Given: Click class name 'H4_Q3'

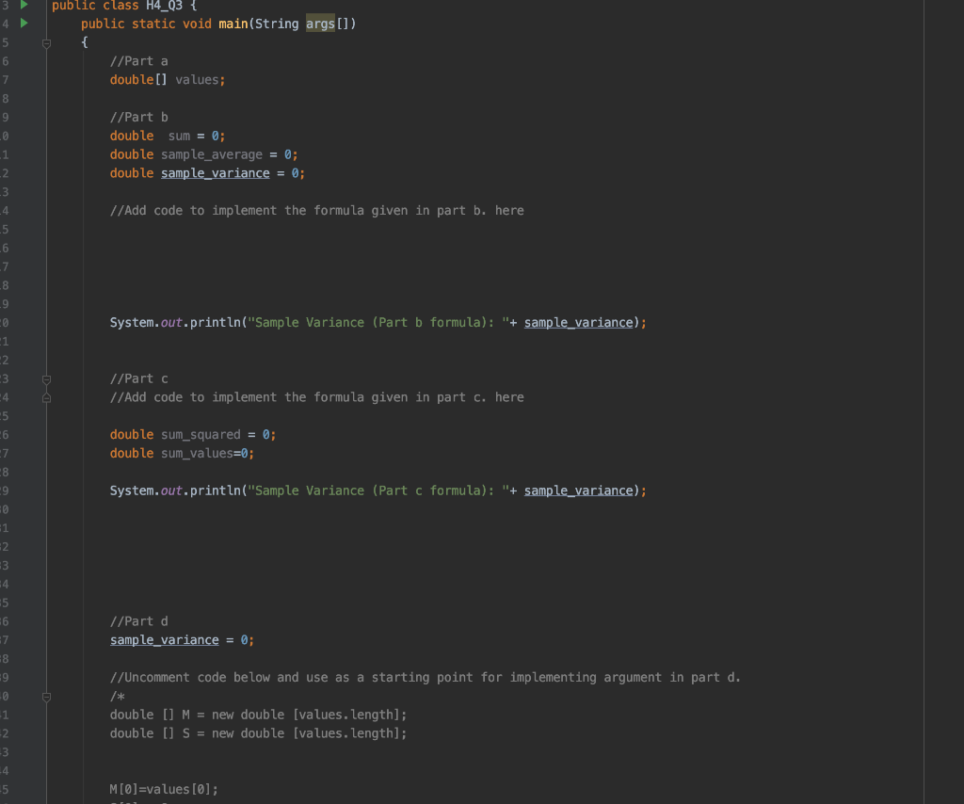Looking at the screenshot, I should (x=164, y=6).
